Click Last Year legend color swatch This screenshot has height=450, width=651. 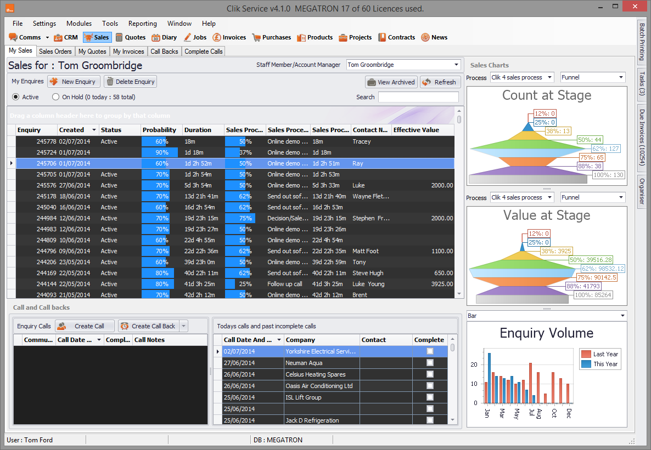tap(586, 354)
